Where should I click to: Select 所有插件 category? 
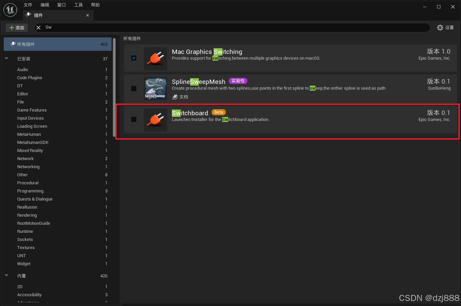coord(58,44)
